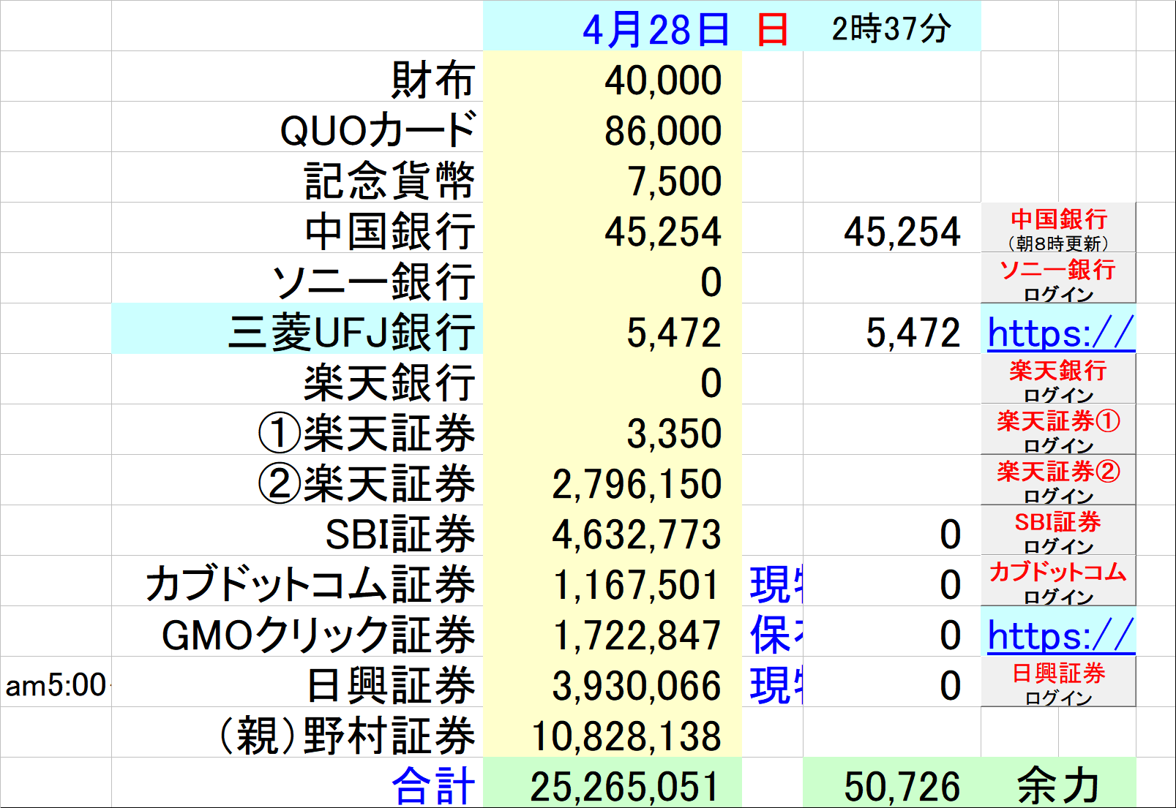The width and height of the screenshot is (1176, 808).
Task: Follow the https link in GMOクリック証券 row
Action: pyautogui.click(x=1060, y=635)
